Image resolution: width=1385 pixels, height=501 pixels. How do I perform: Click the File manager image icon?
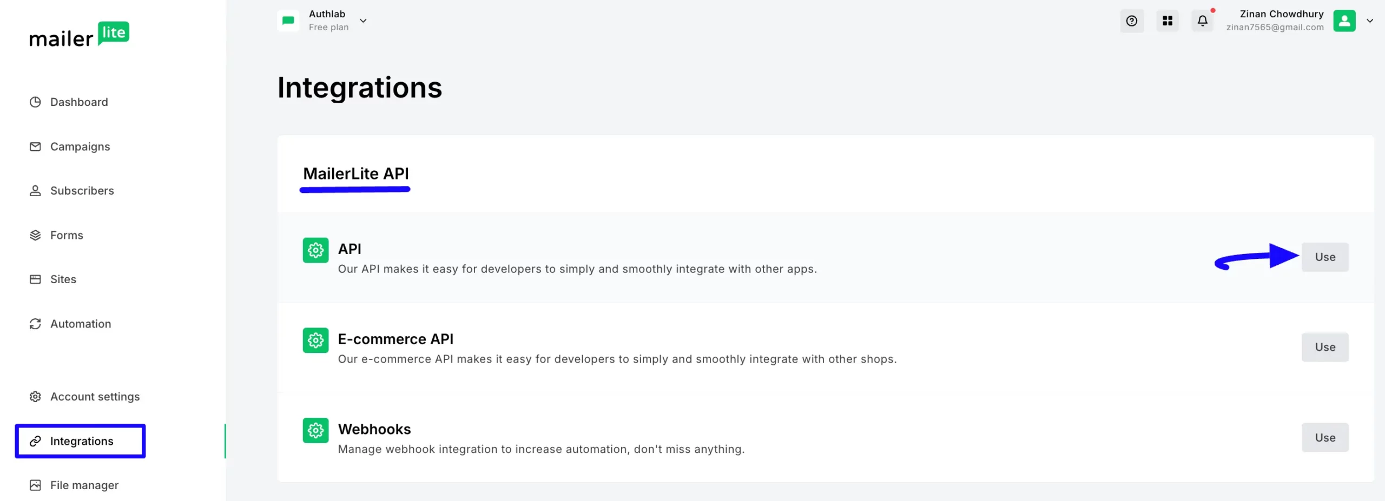[35, 485]
